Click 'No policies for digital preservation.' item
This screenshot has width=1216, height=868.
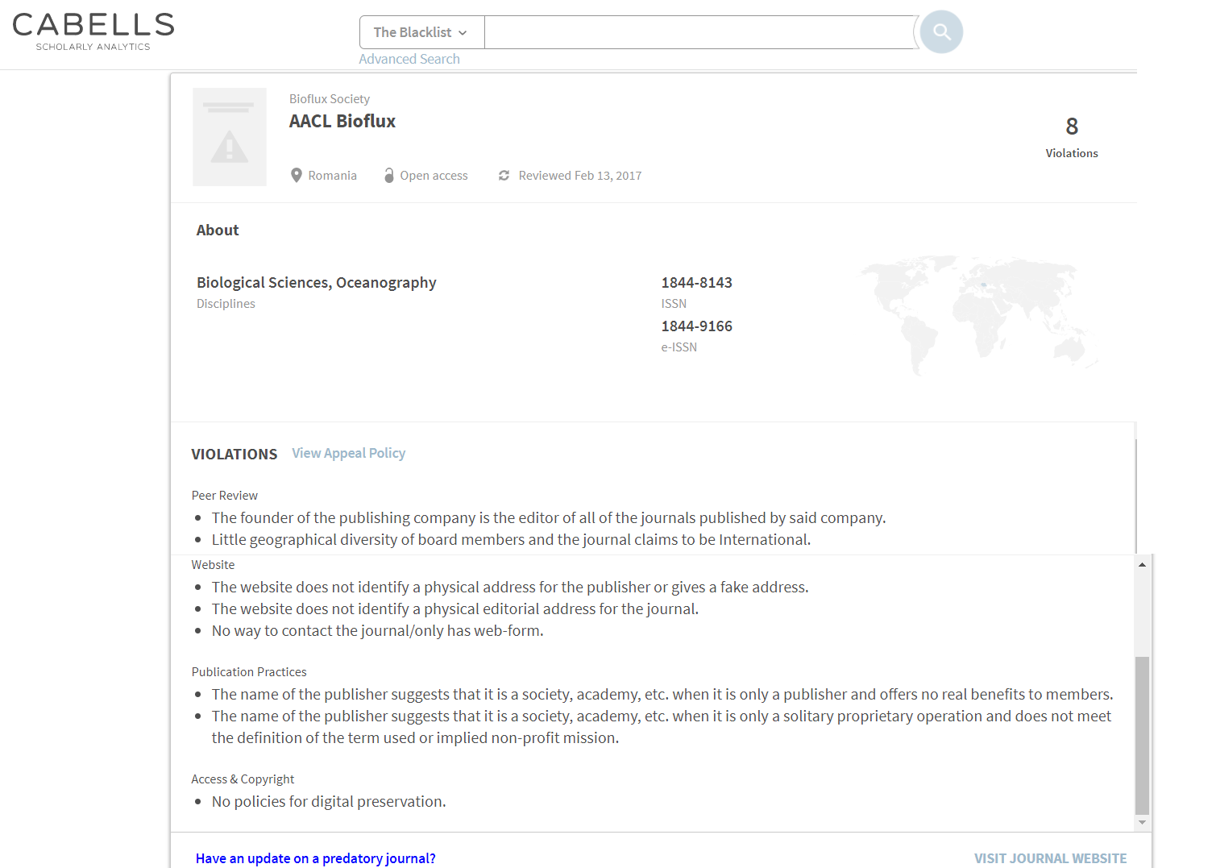(329, 801)
